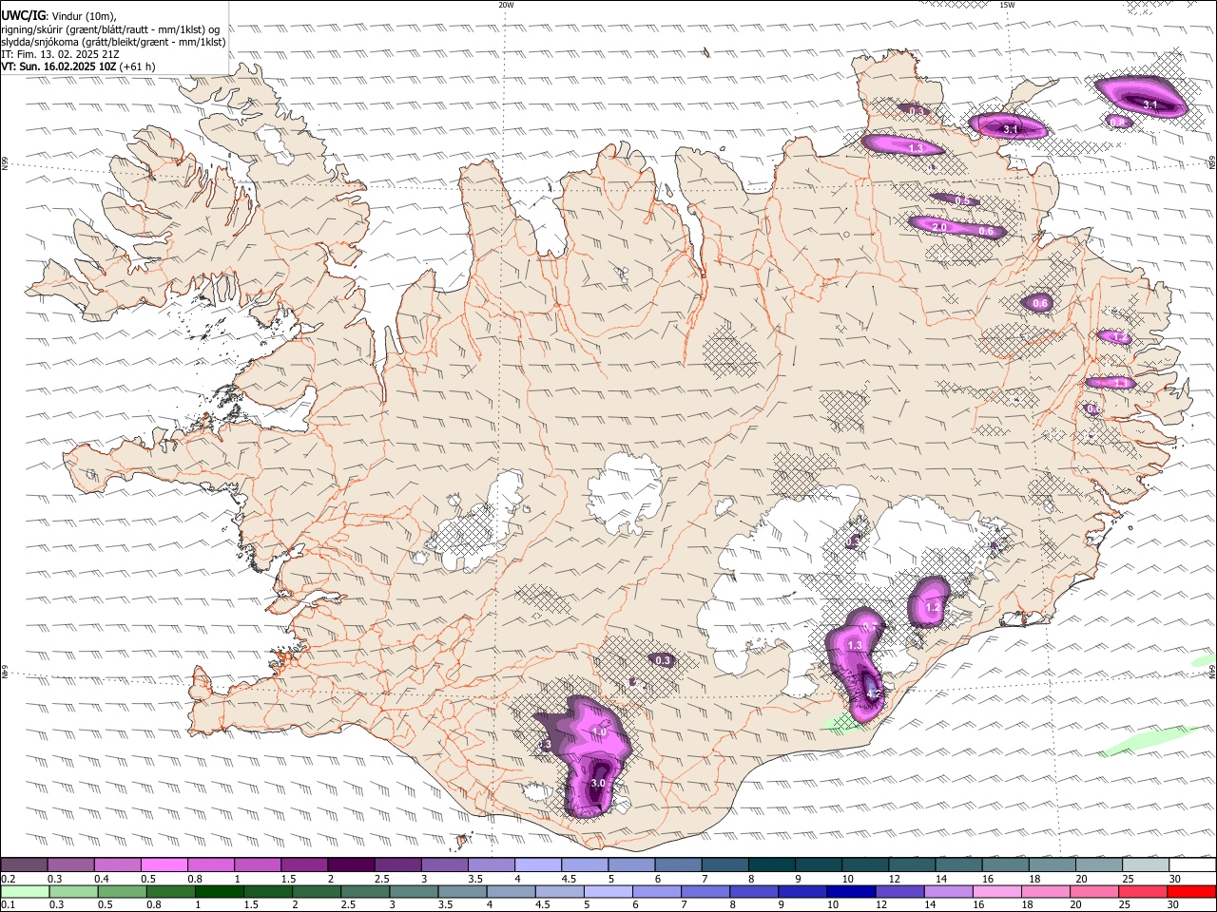Click the 4.2 peak value on the southeast coast
The image size is (1217, 912).
point(873,693)
